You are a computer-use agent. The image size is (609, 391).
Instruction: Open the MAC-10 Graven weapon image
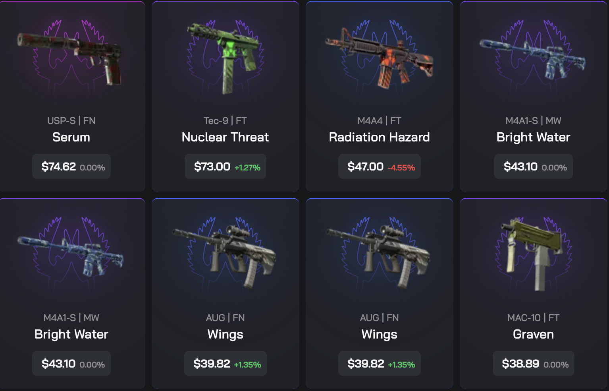click(x=532, y=254)
